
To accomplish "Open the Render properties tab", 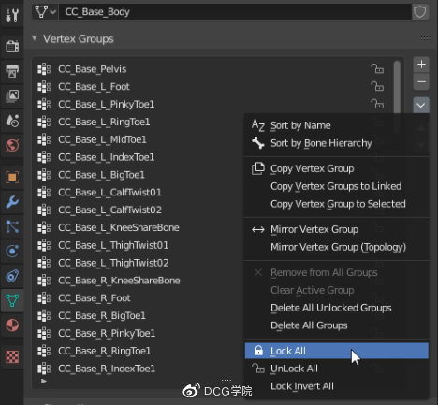I will [x=12, y=47].
